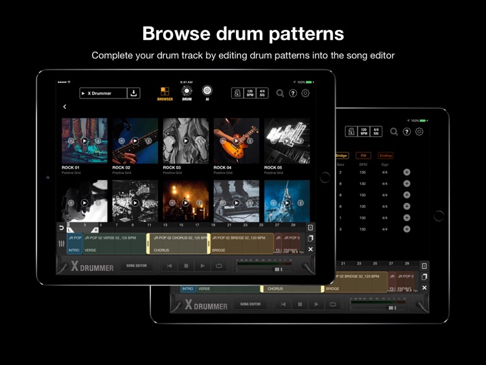The width and height of the screenshot is (486, 365).
Task: Click the search magnifier on the front iPad
Action: click(280, 93)
